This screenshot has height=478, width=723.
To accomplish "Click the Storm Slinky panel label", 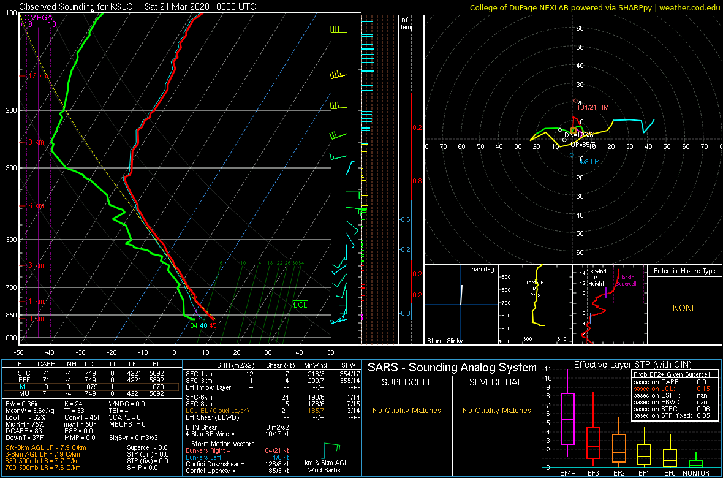I will pyautogui.click(x=445, y=341).
